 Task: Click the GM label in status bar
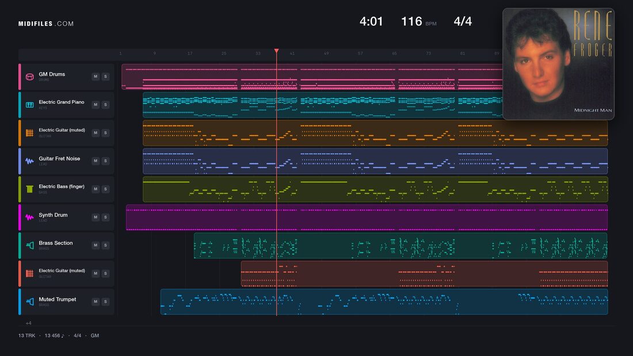pos(95,335)
